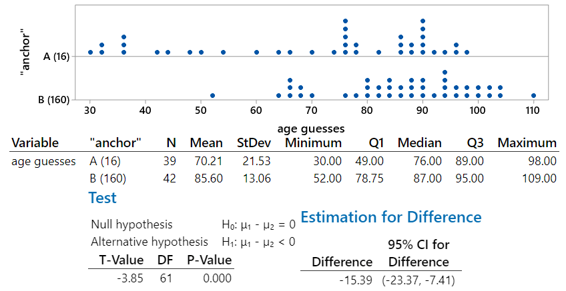
Task: Click the age guesses x-axis title
Action: pos(310,129)
